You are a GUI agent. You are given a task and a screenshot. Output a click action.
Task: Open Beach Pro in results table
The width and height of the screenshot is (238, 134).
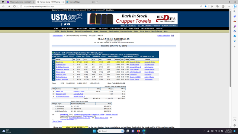click(x=59, y=62)
